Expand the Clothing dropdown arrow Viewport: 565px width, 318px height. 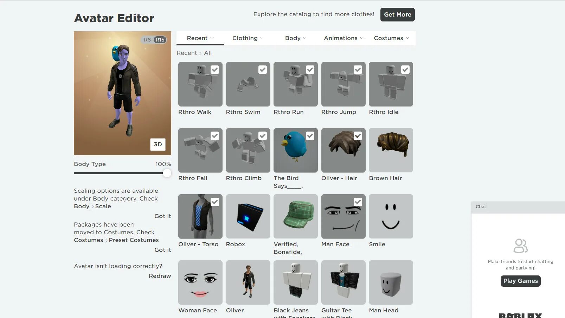262,38
